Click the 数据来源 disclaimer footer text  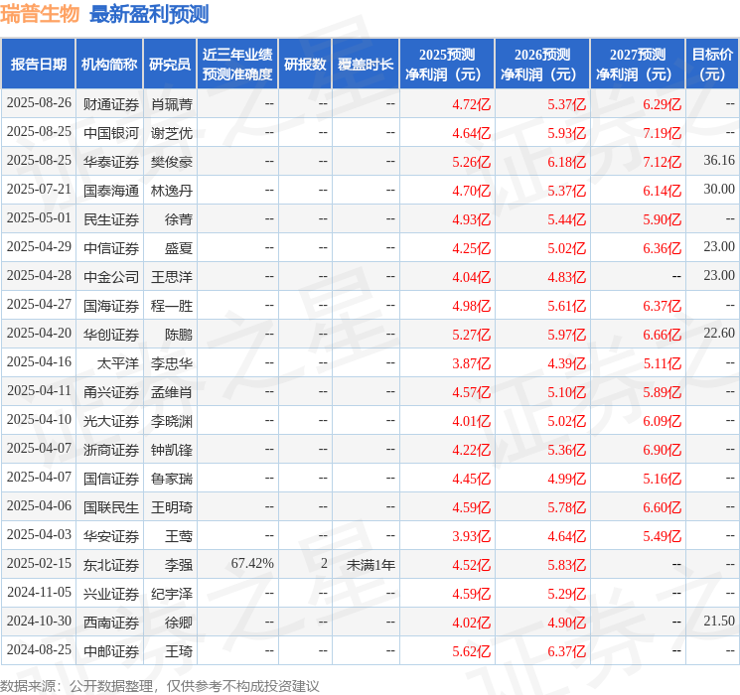160,685
